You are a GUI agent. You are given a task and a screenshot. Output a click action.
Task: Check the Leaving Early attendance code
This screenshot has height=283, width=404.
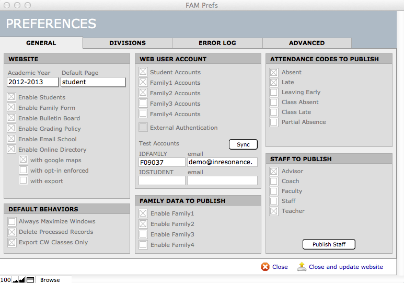coord(274,92)
